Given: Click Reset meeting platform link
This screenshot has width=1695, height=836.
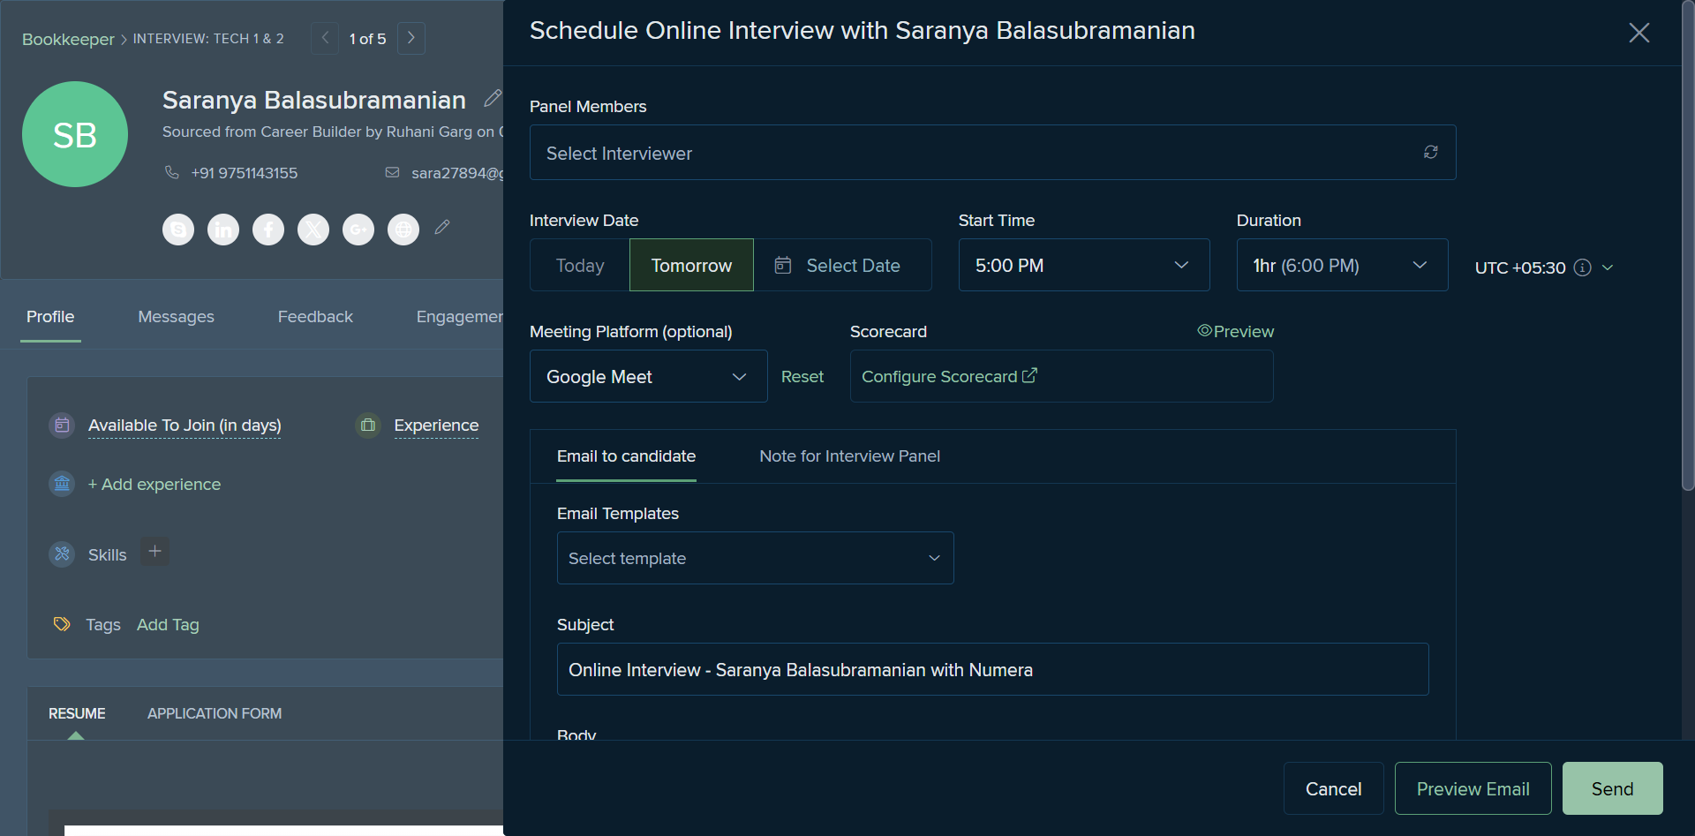Looking at the screenshot, I should tap(802, 377).
